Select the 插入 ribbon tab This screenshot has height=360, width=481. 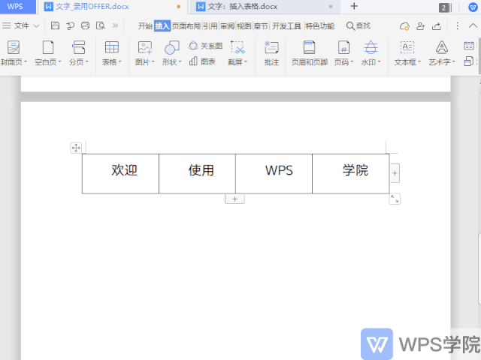tap(162, 26)
